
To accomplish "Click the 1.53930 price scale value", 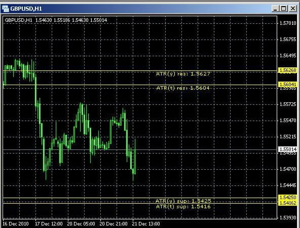I will [288, 218].
